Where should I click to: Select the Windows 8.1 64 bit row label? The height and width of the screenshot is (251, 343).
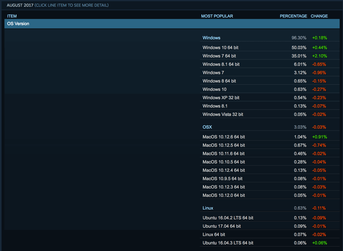coord(221,64)
